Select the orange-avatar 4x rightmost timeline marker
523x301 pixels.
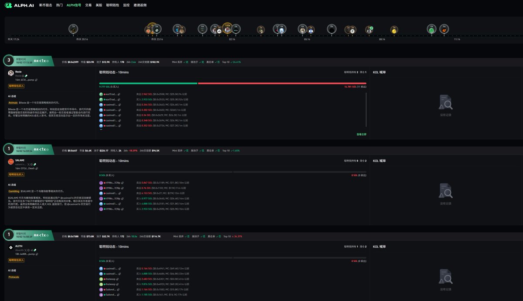click(444, 29)
